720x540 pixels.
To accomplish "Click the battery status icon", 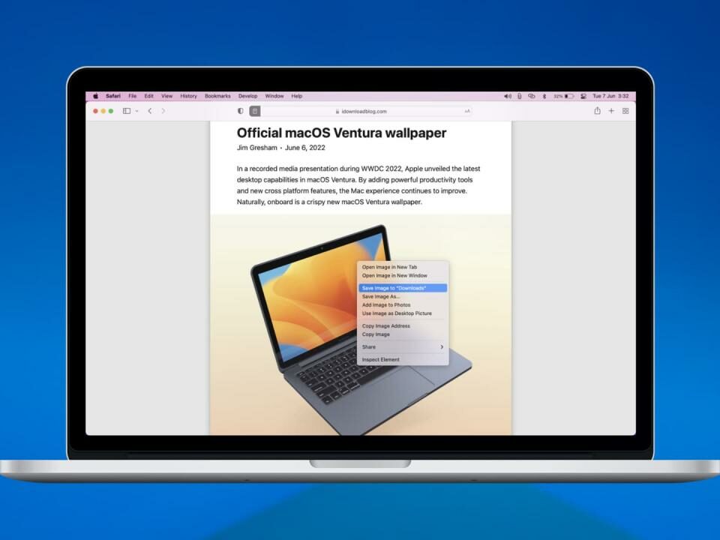I will click(564, 96).
